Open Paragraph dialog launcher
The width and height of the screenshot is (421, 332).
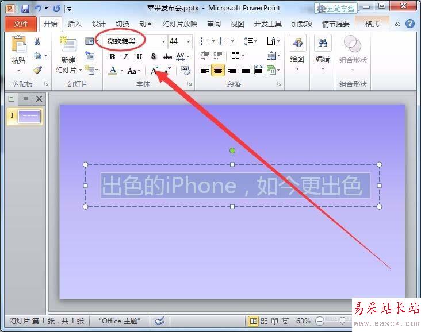click(280, 84)
